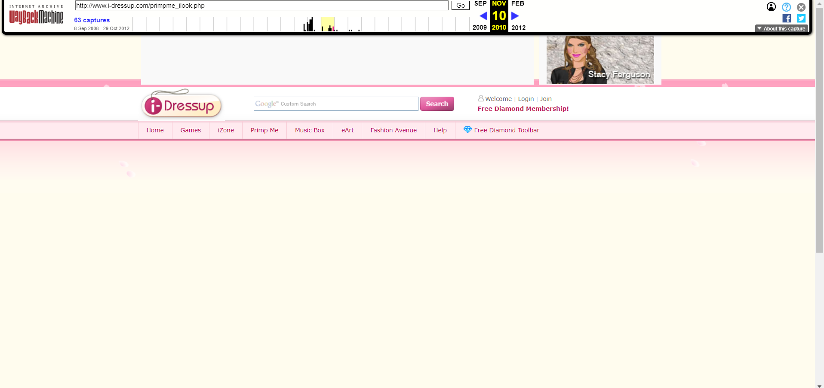Image resolution: width=824 pixels, height=388 pixels.
Task: Open the Wayback help question icon
Action: point(786,7)
